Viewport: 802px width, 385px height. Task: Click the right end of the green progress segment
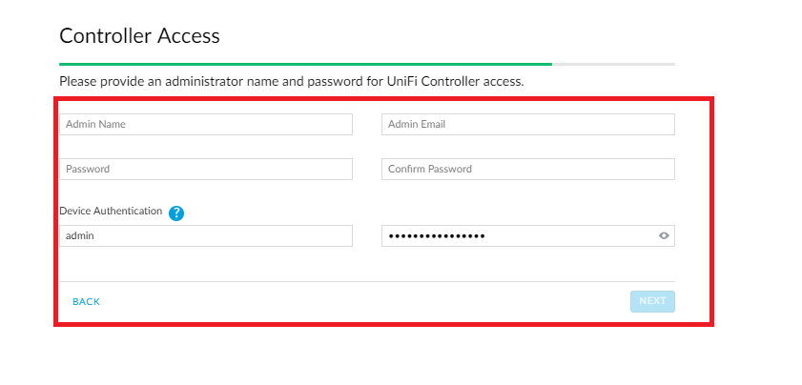point(549,65)
